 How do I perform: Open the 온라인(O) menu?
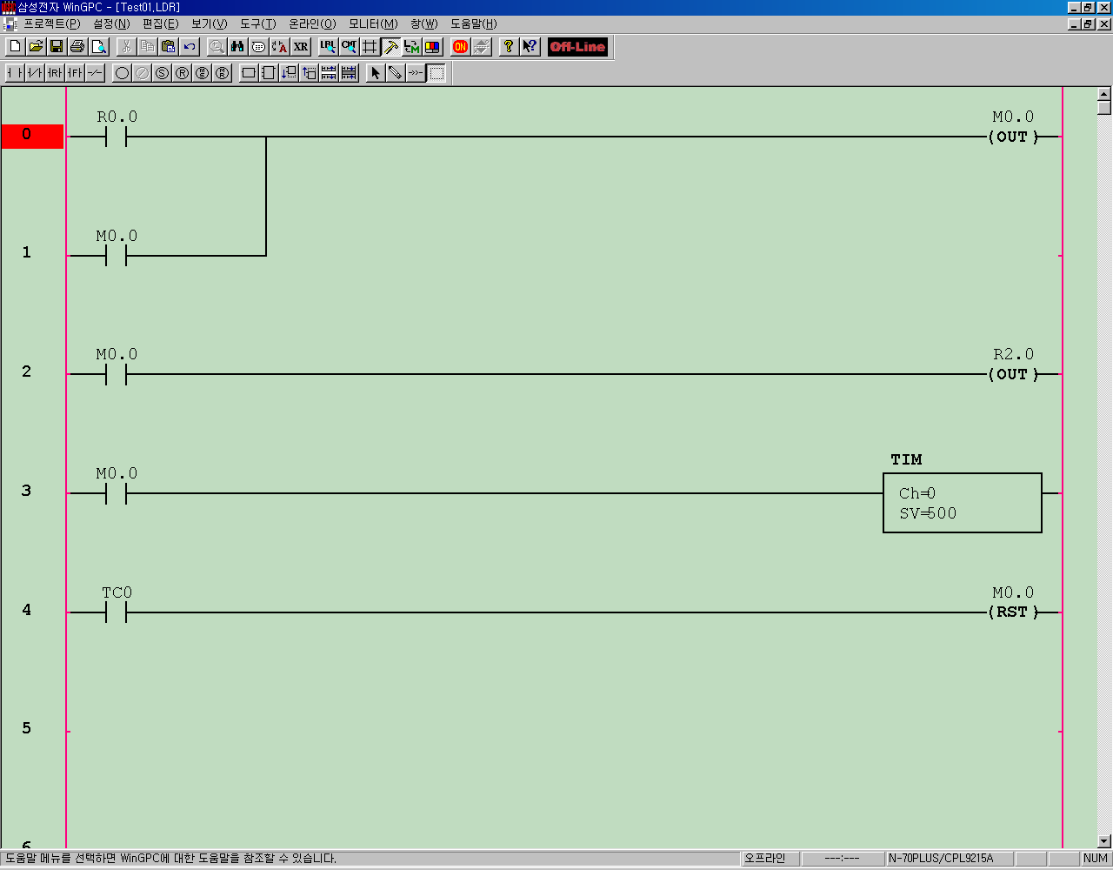click(312, 23)
